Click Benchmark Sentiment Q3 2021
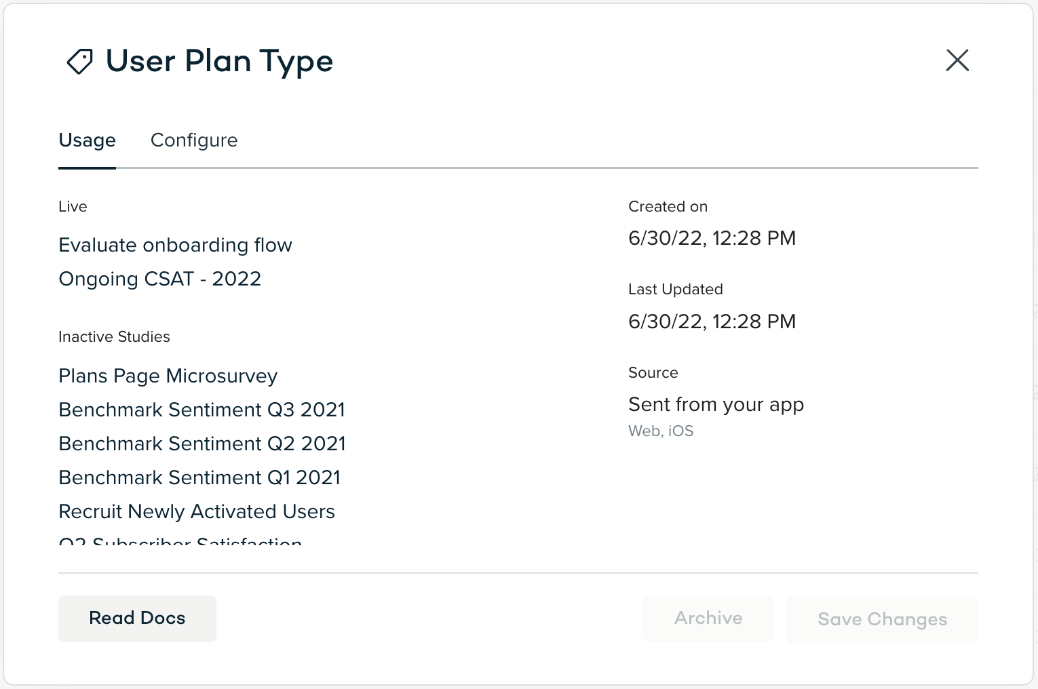 [201, 410]
